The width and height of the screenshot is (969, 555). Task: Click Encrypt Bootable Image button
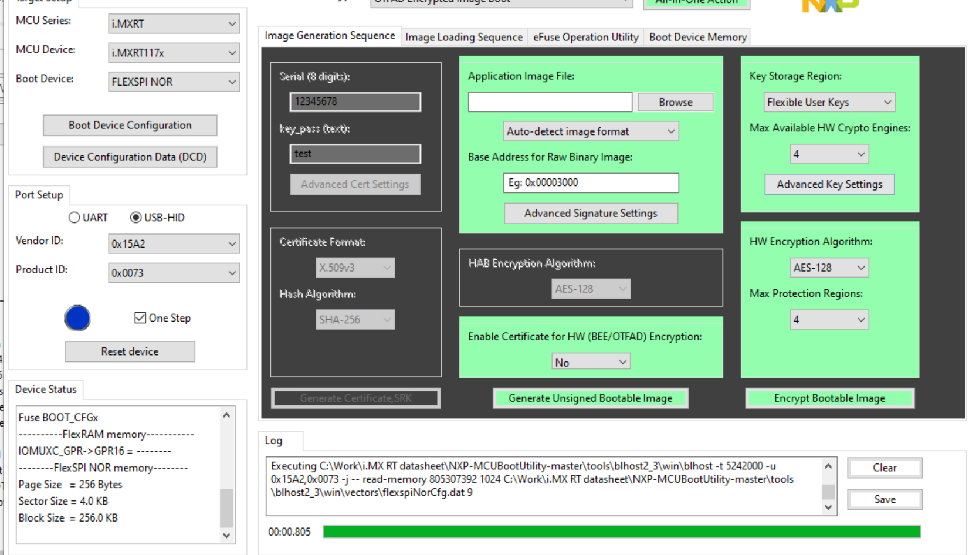coord(829,398)
